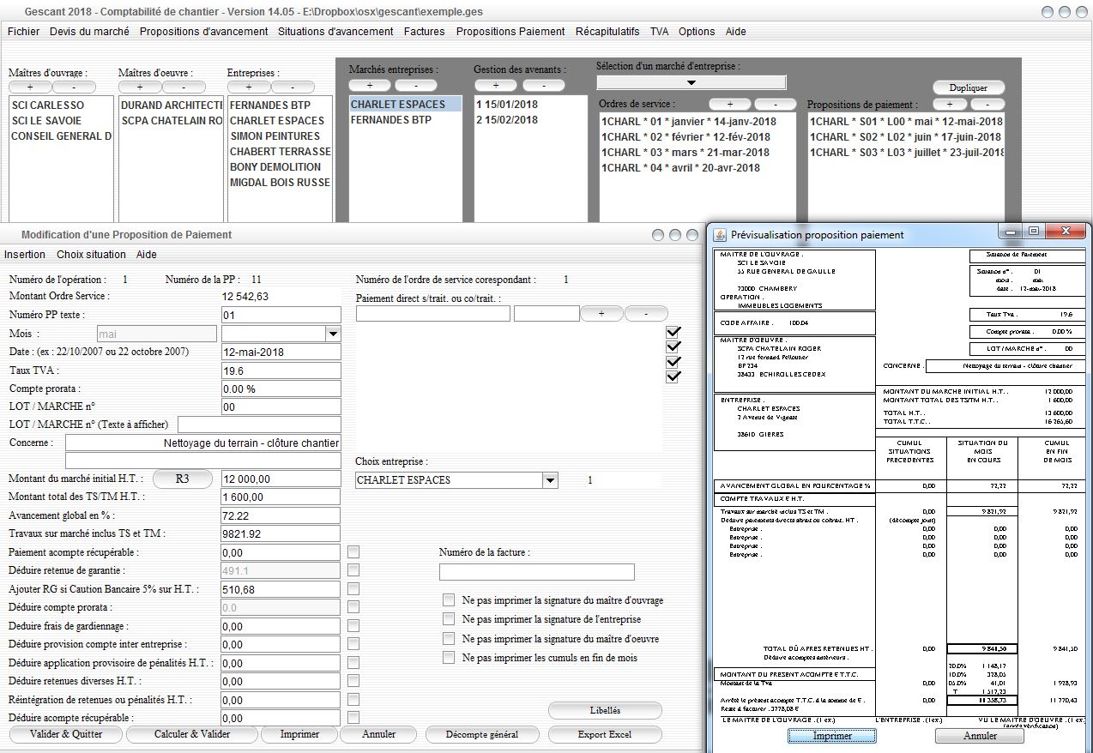Add a Proposition de paiement with plus
Viewport: 1093px width, 753px height.
[x=950, y=105]
